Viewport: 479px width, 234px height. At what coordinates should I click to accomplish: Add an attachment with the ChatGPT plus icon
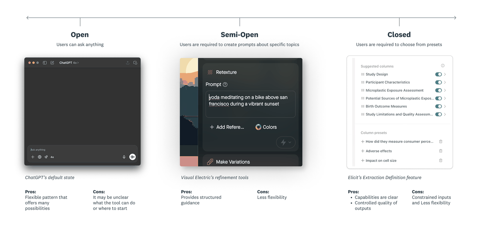click(x=33, y=157)
